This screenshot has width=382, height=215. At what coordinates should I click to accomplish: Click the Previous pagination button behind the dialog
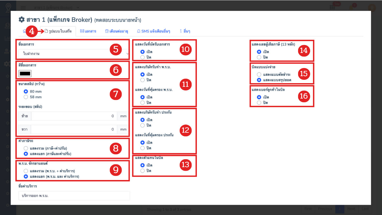click(x=325, y=209)
